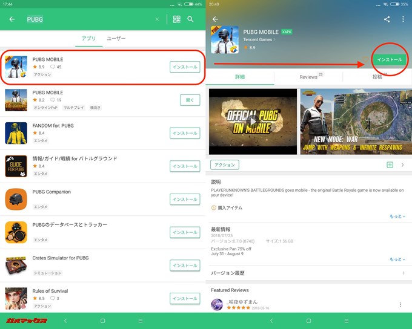Install FANDOM for: PUBG app

coord(185,133)
